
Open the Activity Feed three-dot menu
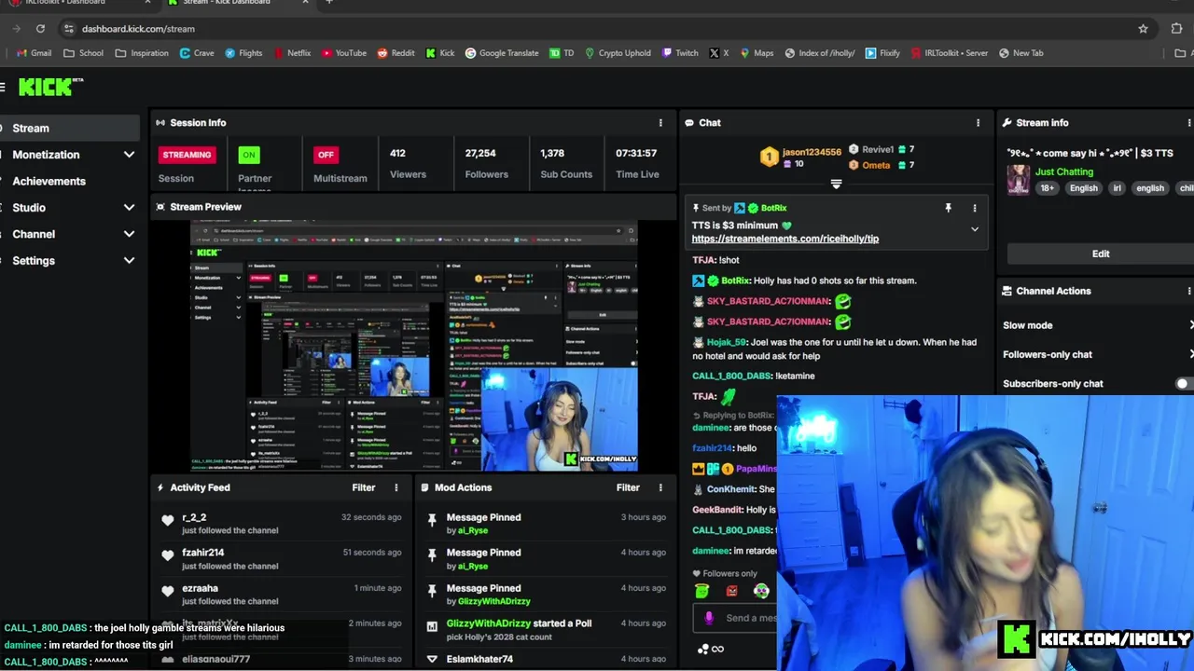pos(396,487)
